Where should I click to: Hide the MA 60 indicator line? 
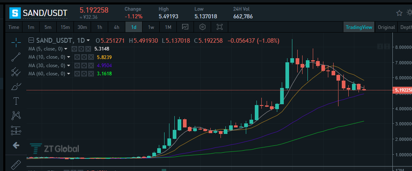click(77, 74)
